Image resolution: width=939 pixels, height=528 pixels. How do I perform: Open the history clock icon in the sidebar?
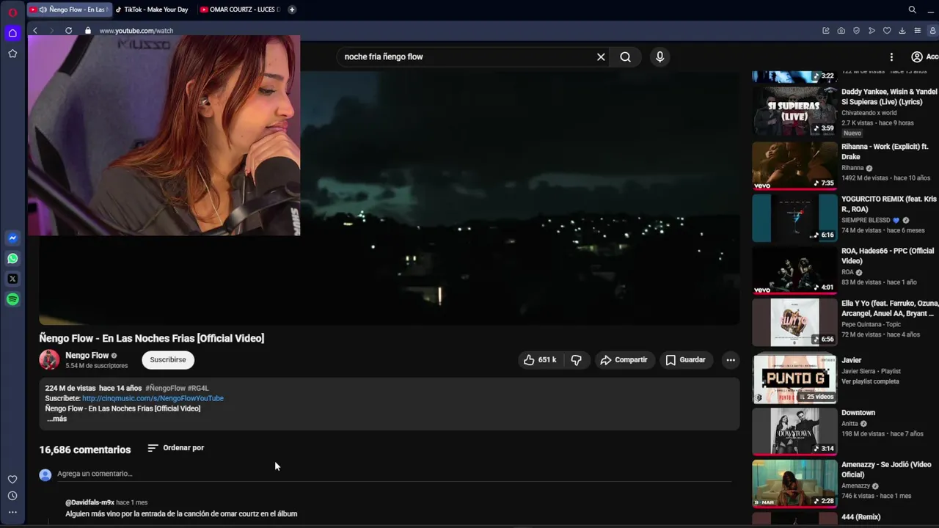pyautogui.click(x=12, y=496)
